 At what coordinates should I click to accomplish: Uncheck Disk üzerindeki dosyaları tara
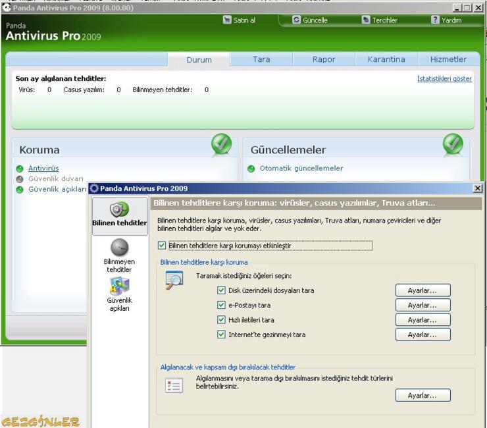[x=221, y=290]
